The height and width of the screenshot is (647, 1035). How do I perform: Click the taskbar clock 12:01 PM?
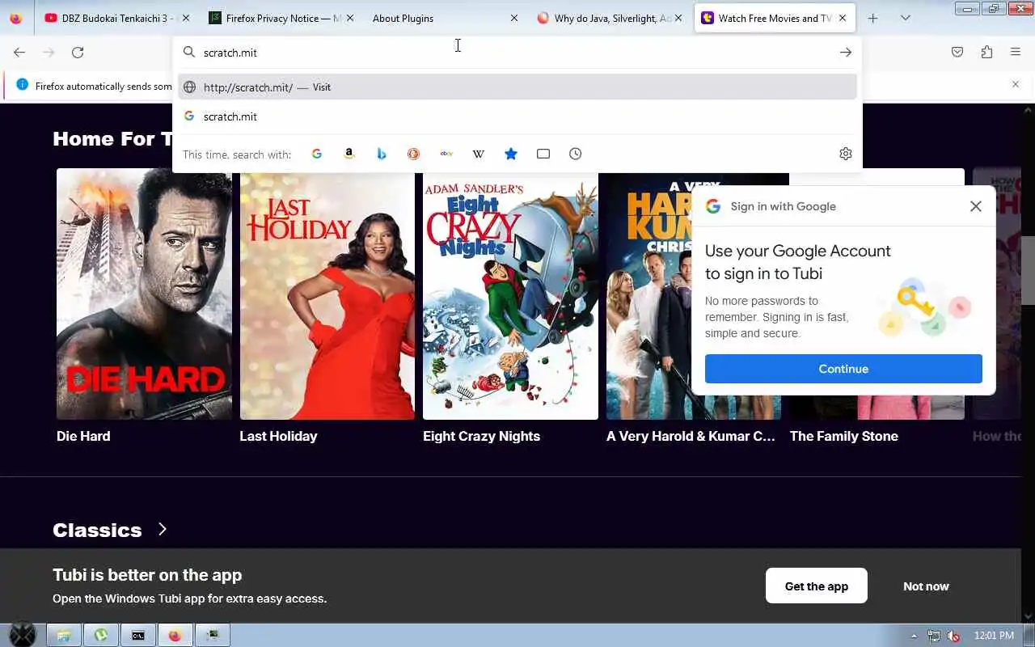[994, 636]
